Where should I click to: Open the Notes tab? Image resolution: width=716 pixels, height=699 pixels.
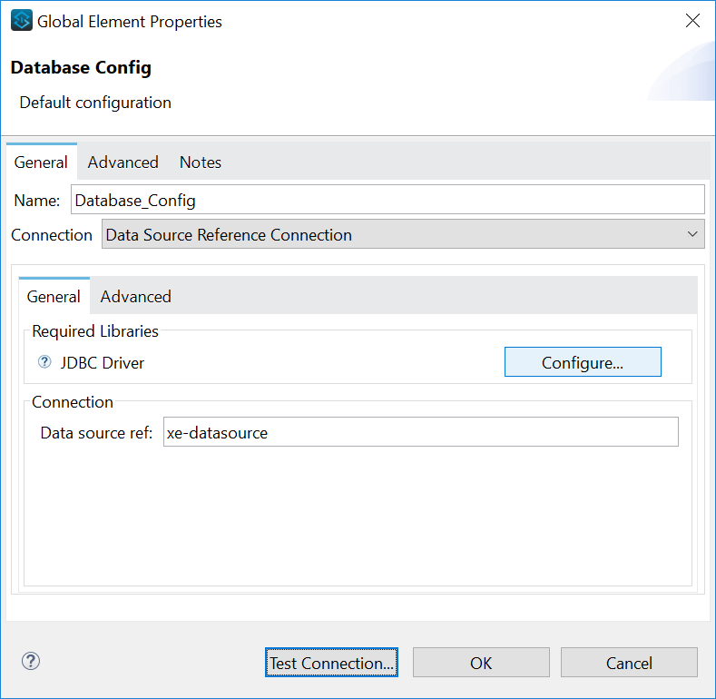pos(200,162)
